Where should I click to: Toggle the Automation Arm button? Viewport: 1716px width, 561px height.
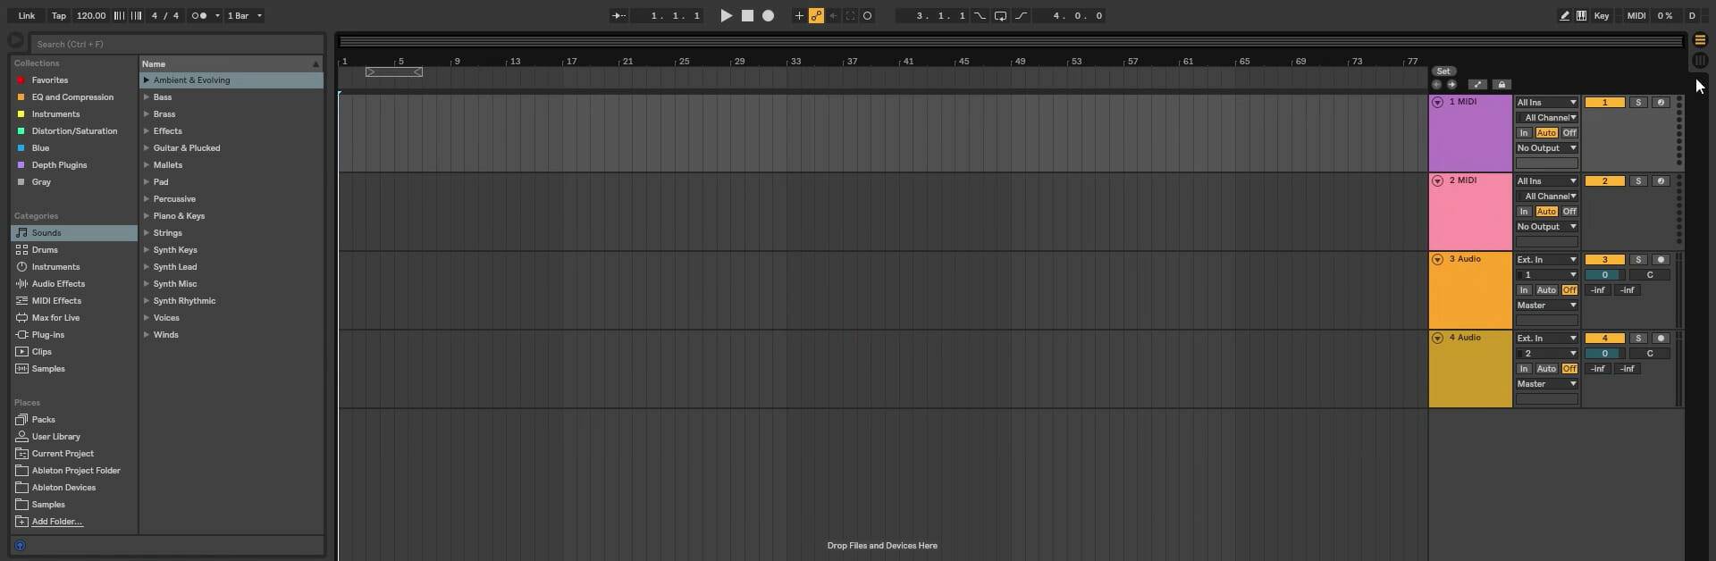[x=816, y=16]
